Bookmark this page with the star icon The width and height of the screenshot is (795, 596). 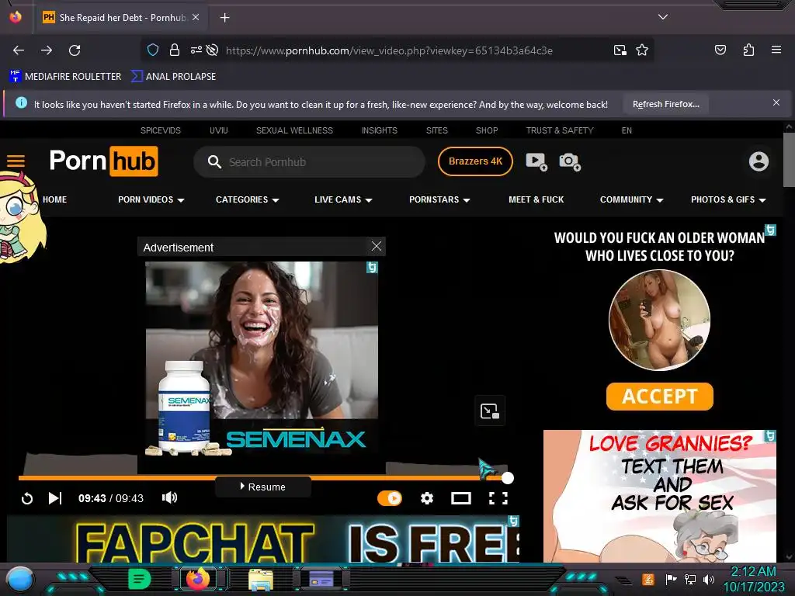pyautogui.click(x=642, y=50)
